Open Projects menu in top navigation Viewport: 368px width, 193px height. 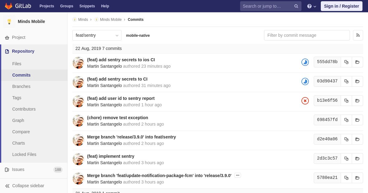pyautogui.click(x=47, y=6)
